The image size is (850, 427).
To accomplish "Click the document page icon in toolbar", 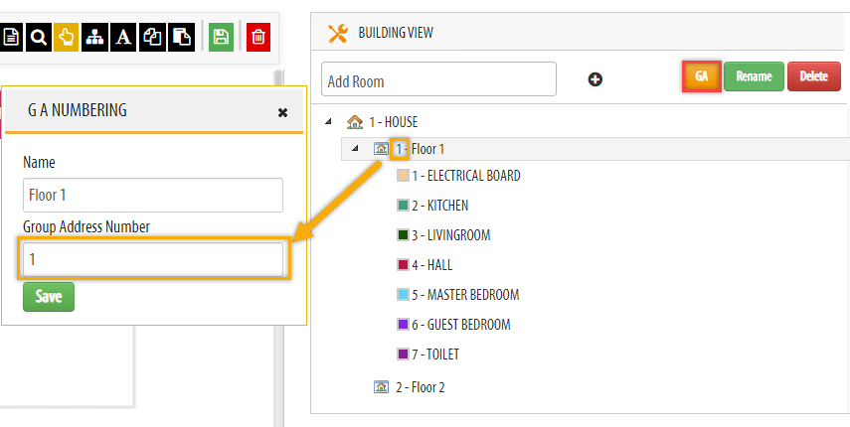I will 11,38.
